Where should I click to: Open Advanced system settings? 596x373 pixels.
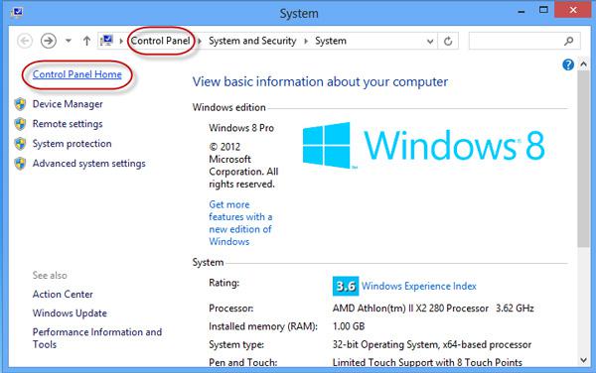[89, 163]
